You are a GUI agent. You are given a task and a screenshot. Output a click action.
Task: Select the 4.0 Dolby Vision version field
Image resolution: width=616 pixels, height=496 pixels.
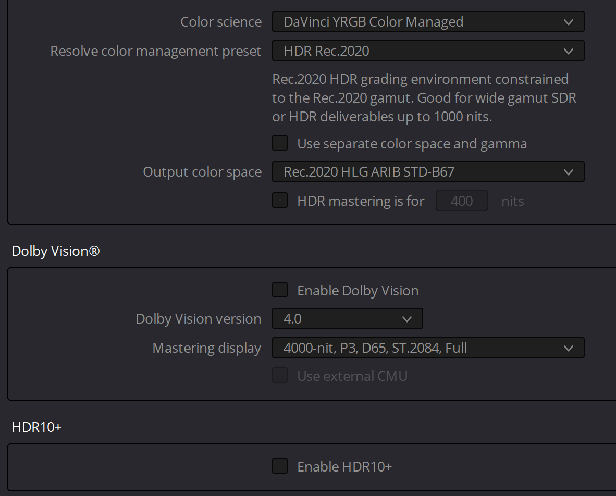[347, 318]
